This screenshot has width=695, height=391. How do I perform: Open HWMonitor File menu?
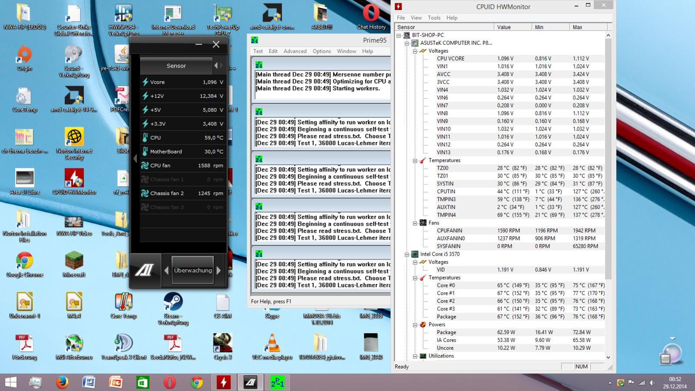401,18
